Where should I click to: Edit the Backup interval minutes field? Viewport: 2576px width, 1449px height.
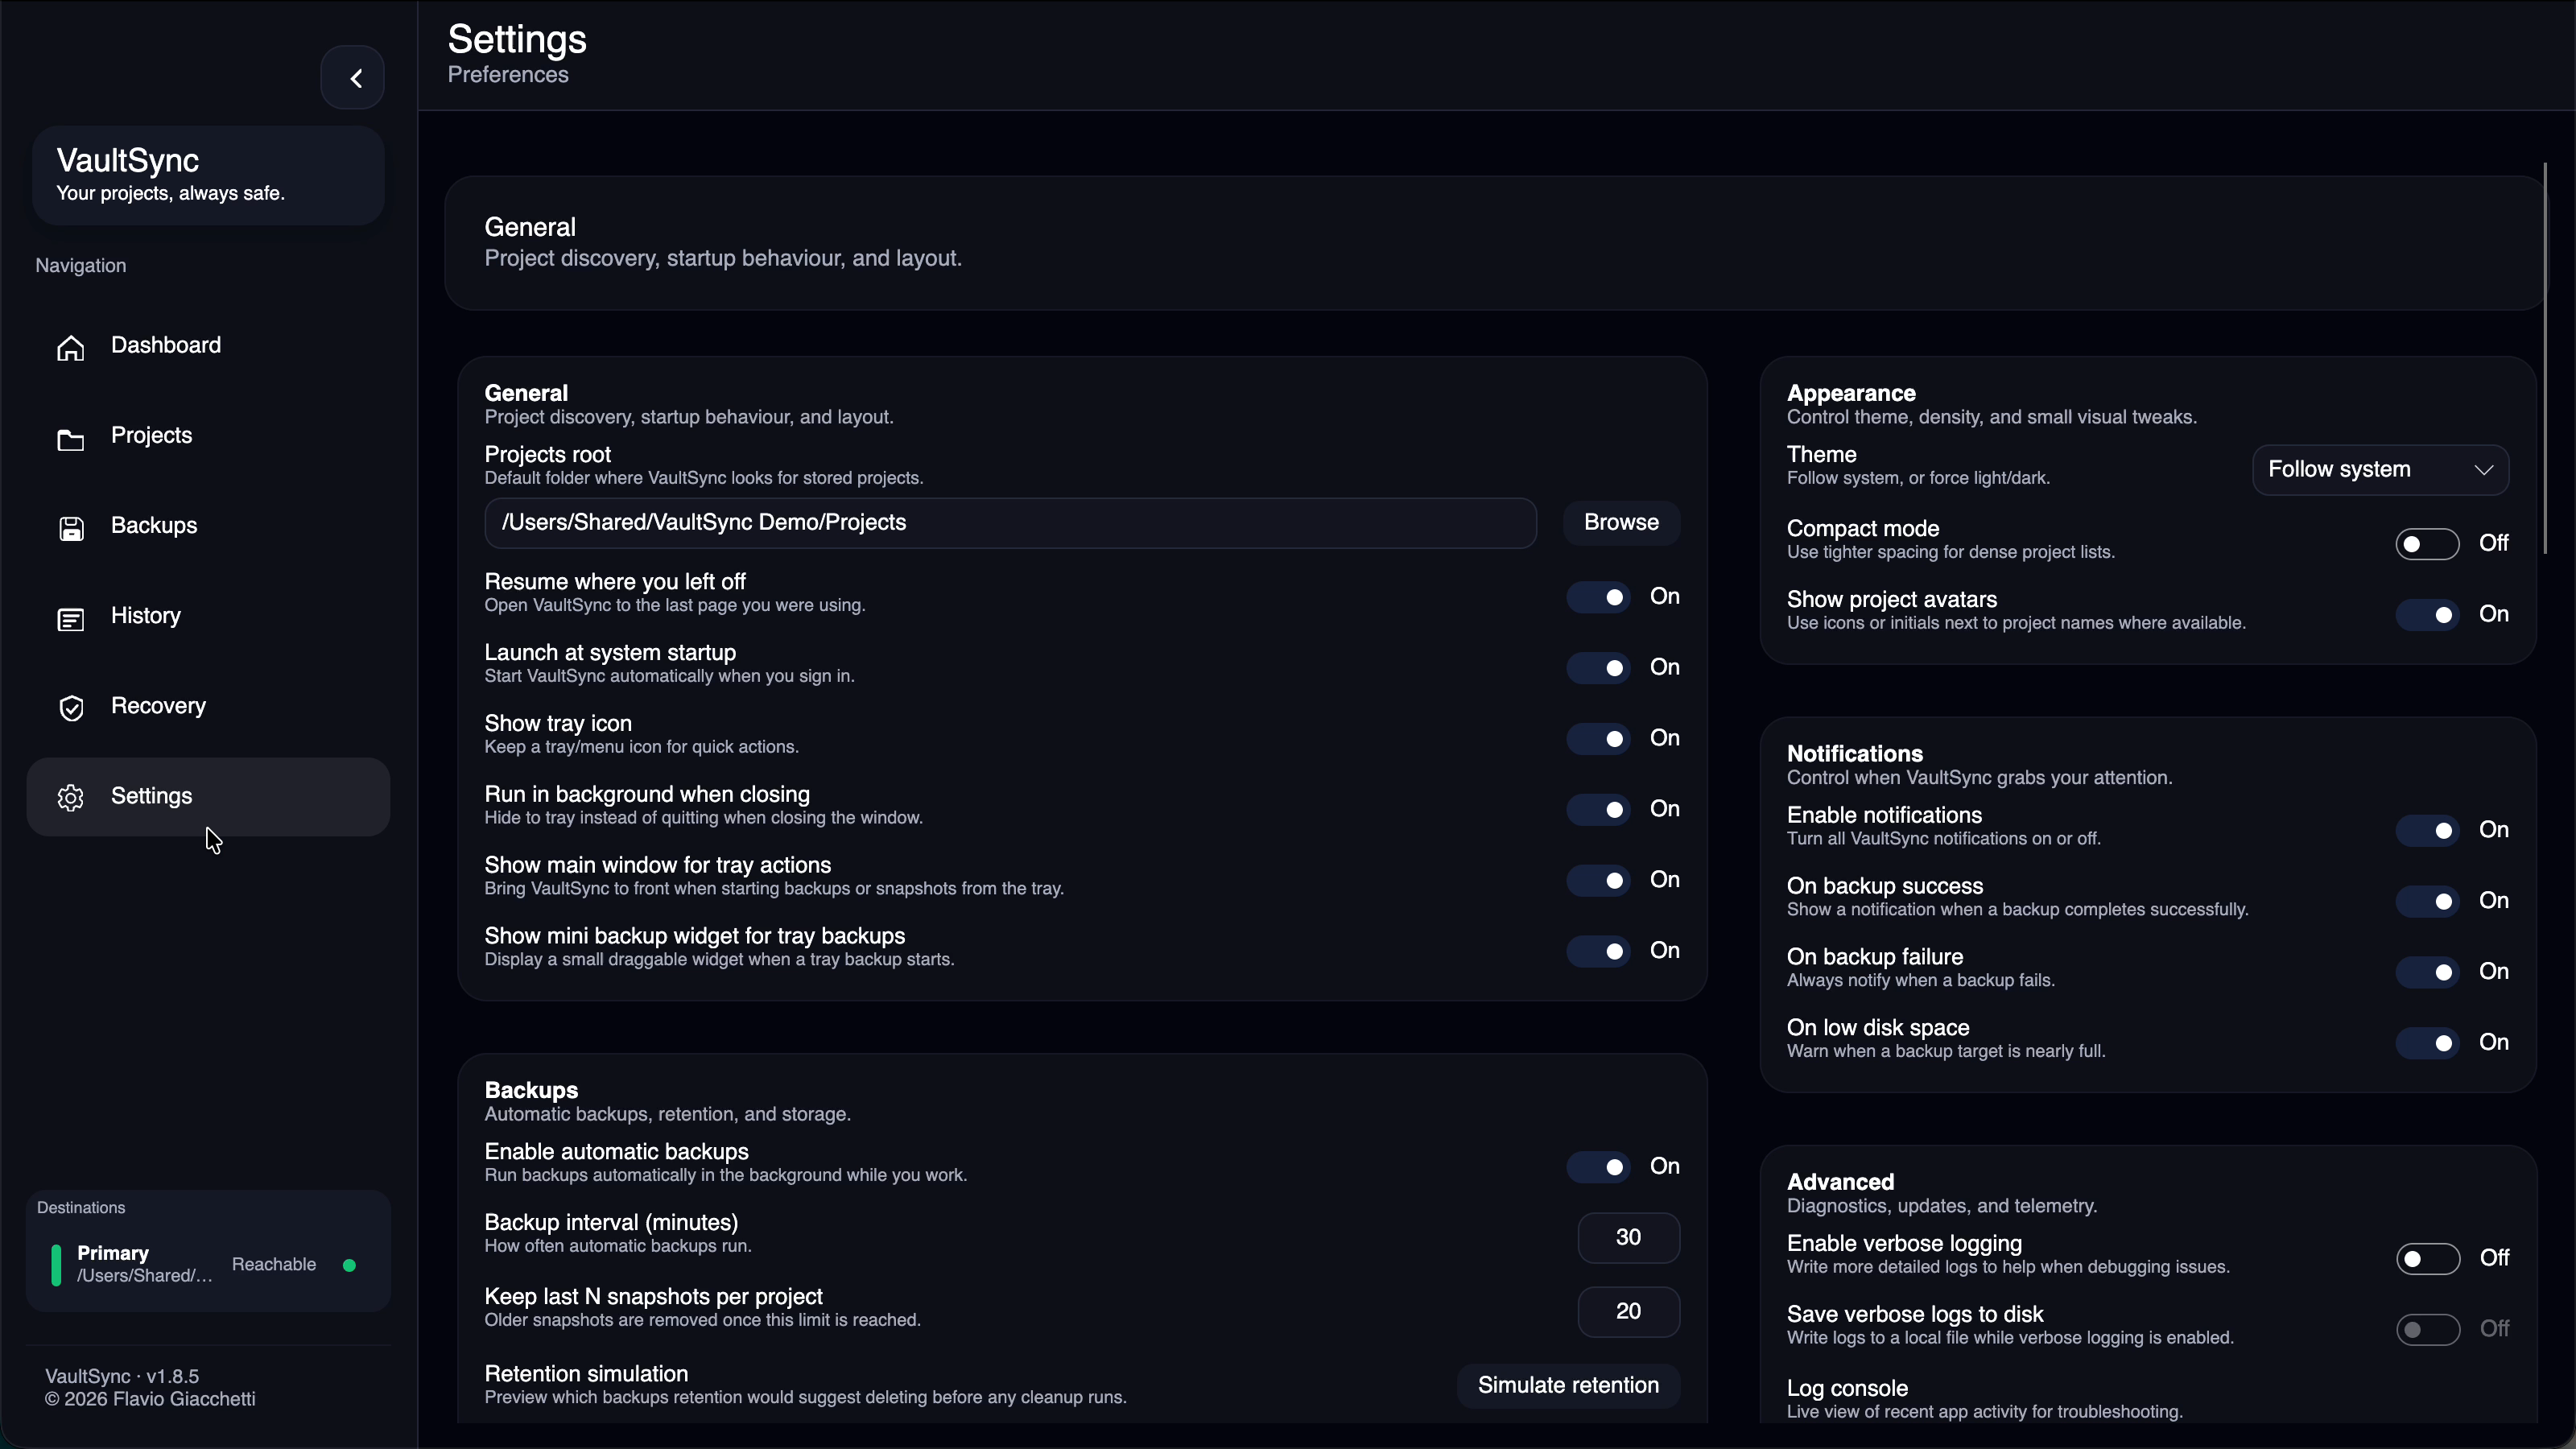[1628, 1238]
